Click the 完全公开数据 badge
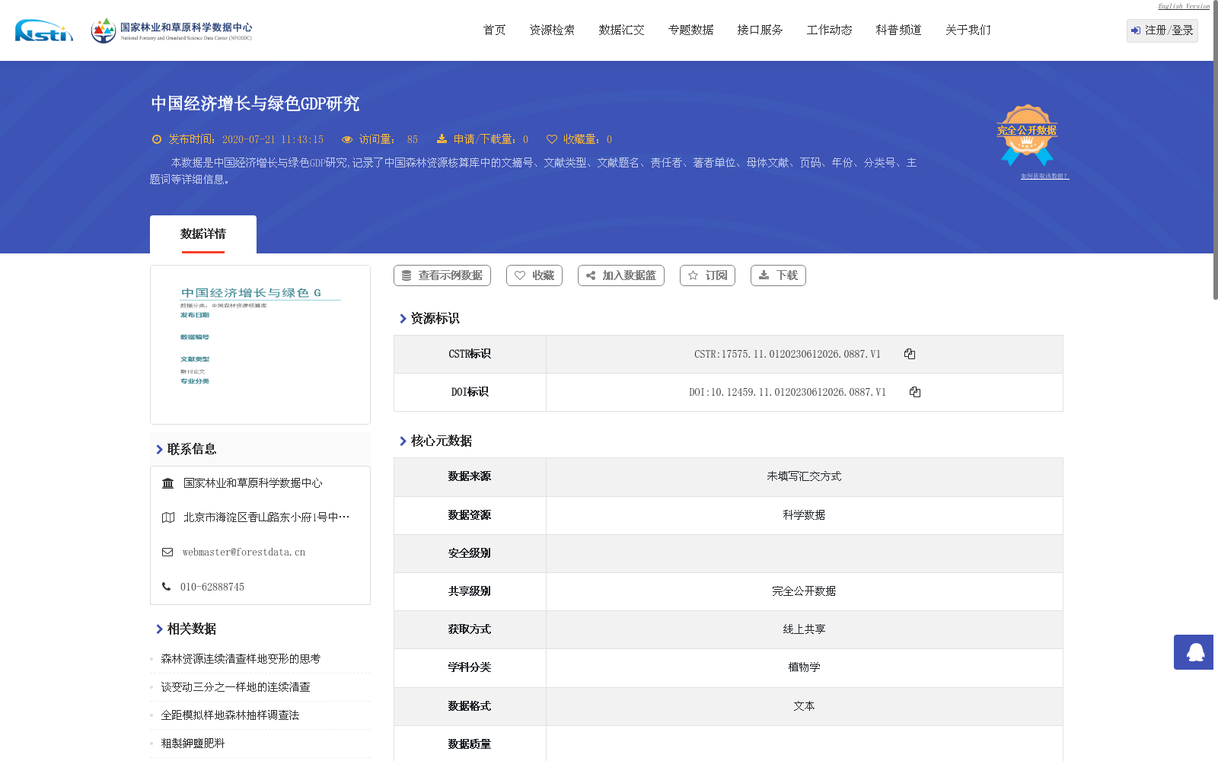The image size is (1218, 761). click(1027, 135)
